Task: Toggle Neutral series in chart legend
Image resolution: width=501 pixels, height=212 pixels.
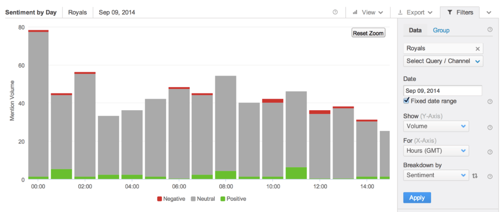Action: click(203, 199)
